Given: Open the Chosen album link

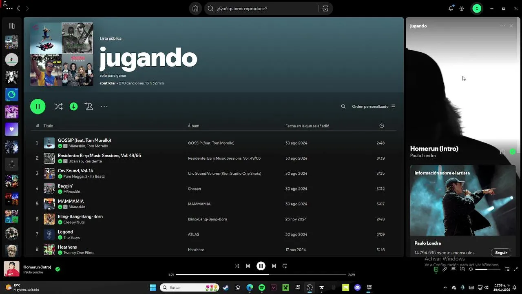Looking at the screenshot, I should tap(194, 189).
